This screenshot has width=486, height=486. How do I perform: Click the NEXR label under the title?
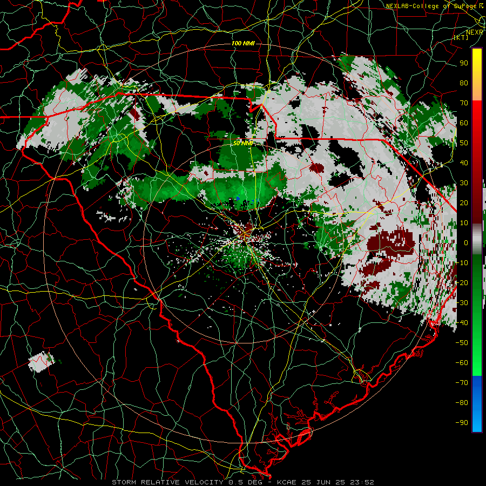click(x=475, y=32)
